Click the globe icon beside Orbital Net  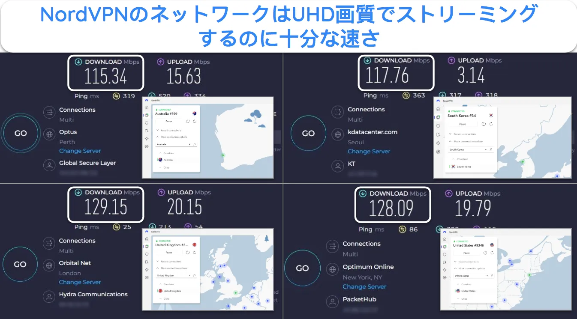(49, 266)
